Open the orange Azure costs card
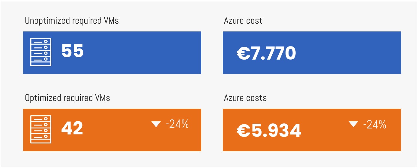This screenshot has width=419, height=168. 312,130
